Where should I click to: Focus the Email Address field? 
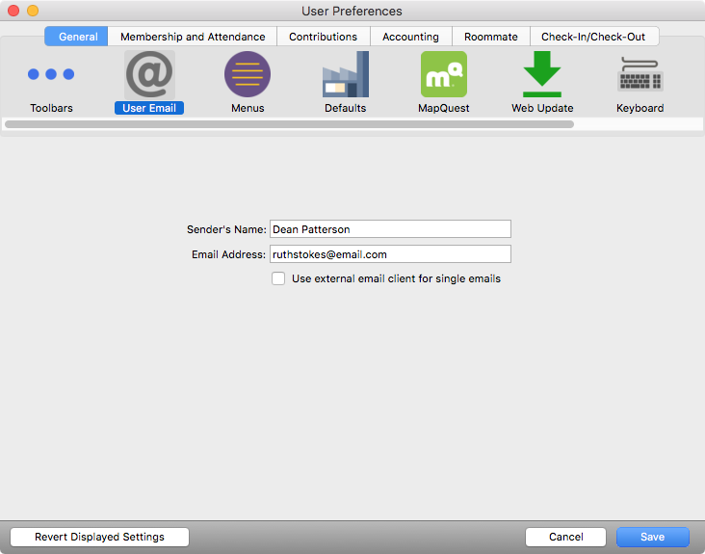pyautogui.click(x=390, y=254)
